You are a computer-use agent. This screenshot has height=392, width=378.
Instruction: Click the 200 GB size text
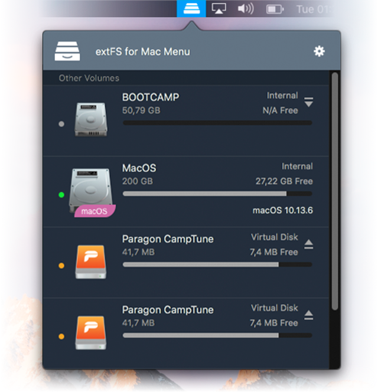pos(138,181)
